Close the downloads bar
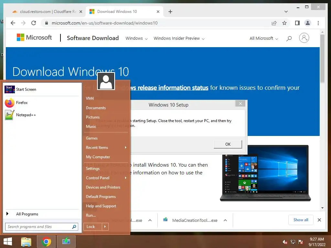331x248 pixels. click(319, 220)
